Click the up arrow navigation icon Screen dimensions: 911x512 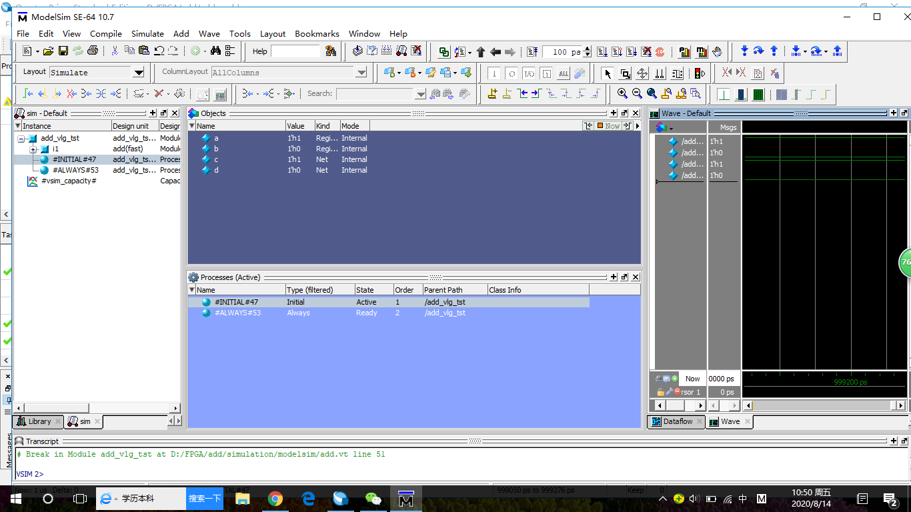coord(480,51)
